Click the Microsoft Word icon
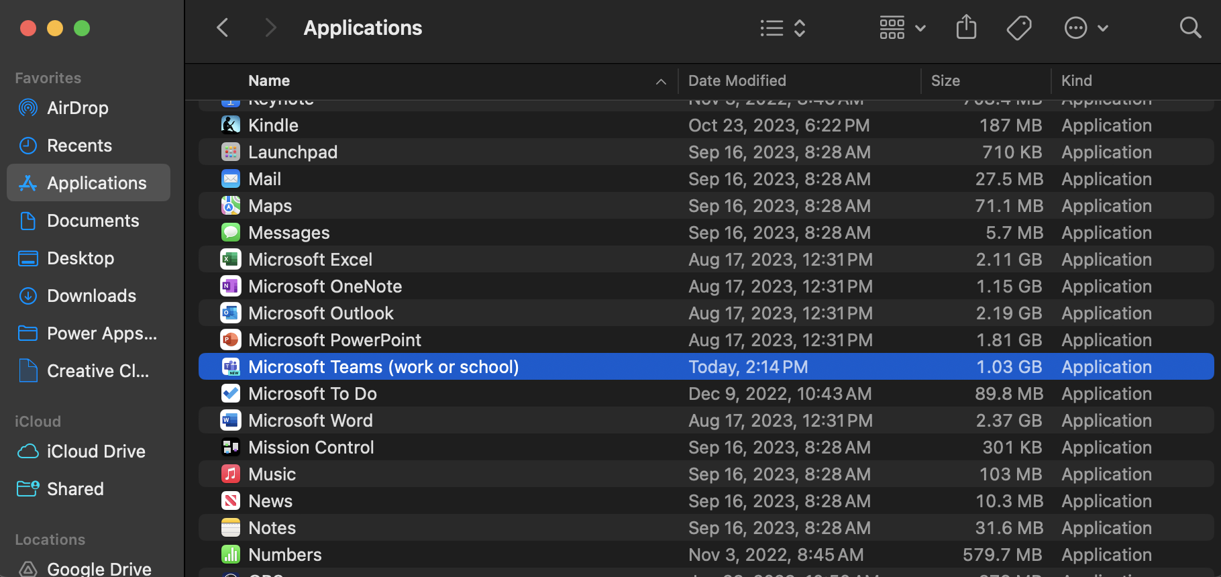 click(230, 421)
